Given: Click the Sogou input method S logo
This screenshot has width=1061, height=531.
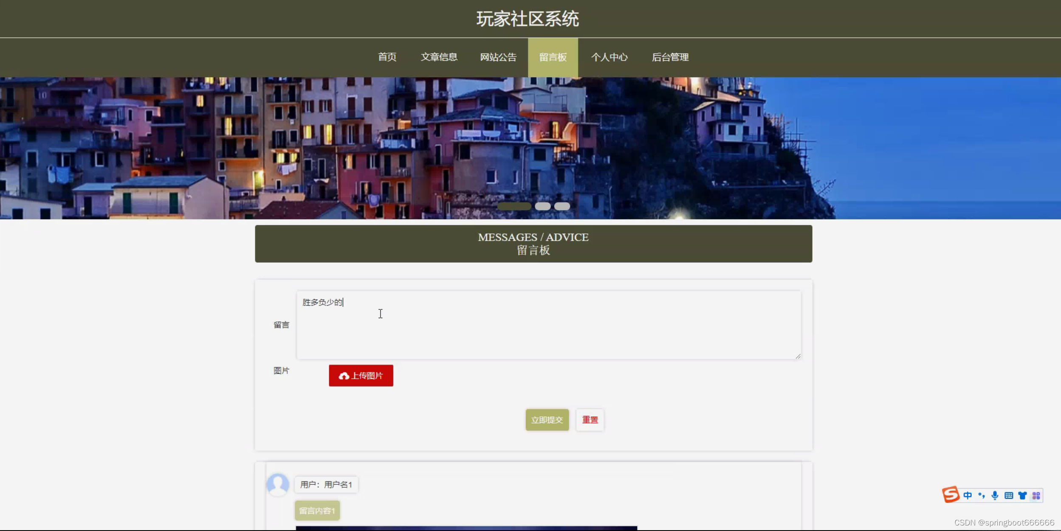Looking at the screenshot, I should tap(951, 494).
